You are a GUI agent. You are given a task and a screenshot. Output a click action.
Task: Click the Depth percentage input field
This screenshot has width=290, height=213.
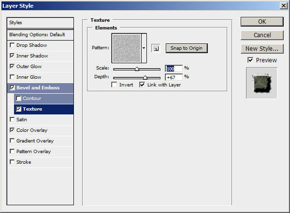(x=174, y=77)
